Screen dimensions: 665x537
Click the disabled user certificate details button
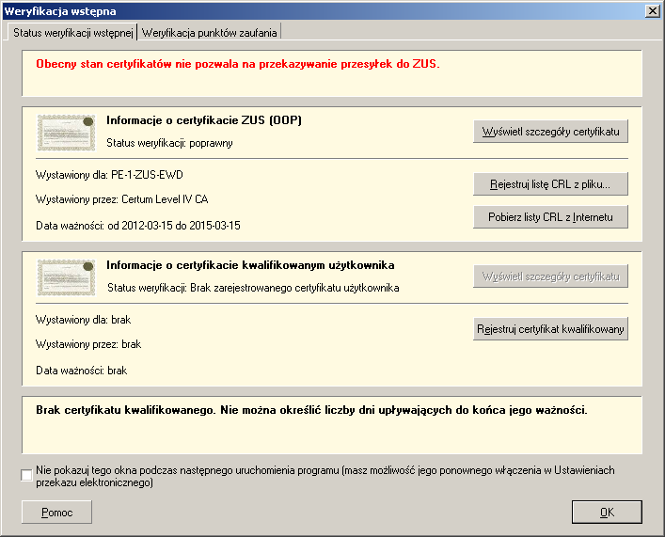[550, 276]
